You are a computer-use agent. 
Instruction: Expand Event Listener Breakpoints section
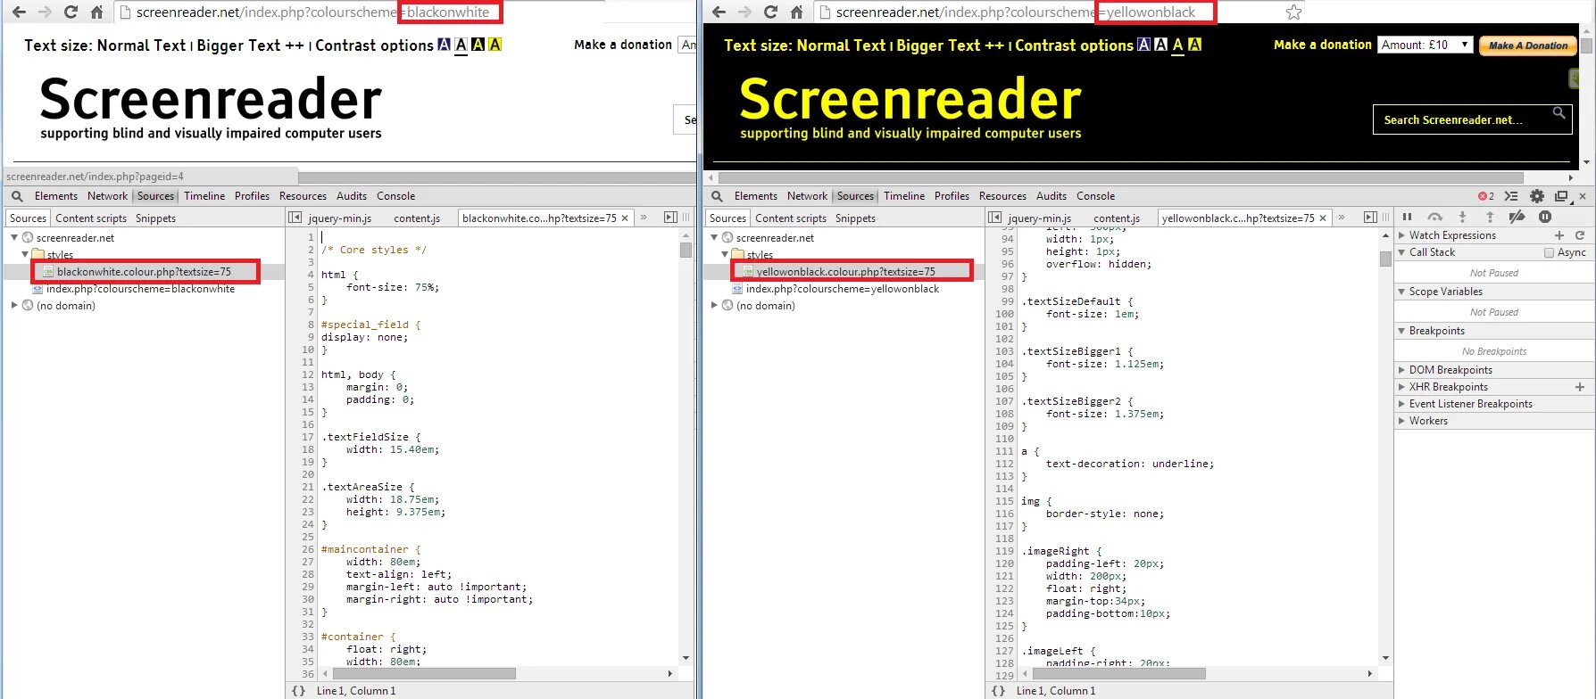coord(1401,404)
